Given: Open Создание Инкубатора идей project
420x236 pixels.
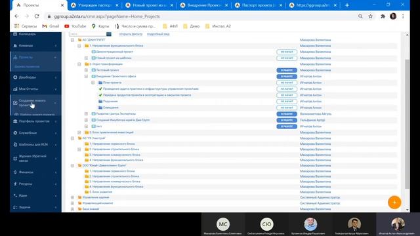Looking at the screenshot, I should coord(123,120).
